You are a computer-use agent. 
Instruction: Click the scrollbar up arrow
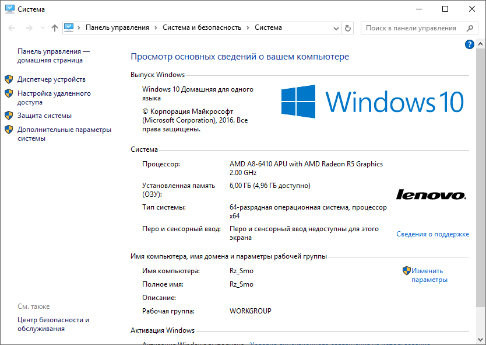point(480,44)
